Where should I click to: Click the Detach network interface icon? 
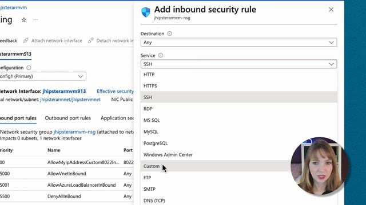(x=91, y=40)
